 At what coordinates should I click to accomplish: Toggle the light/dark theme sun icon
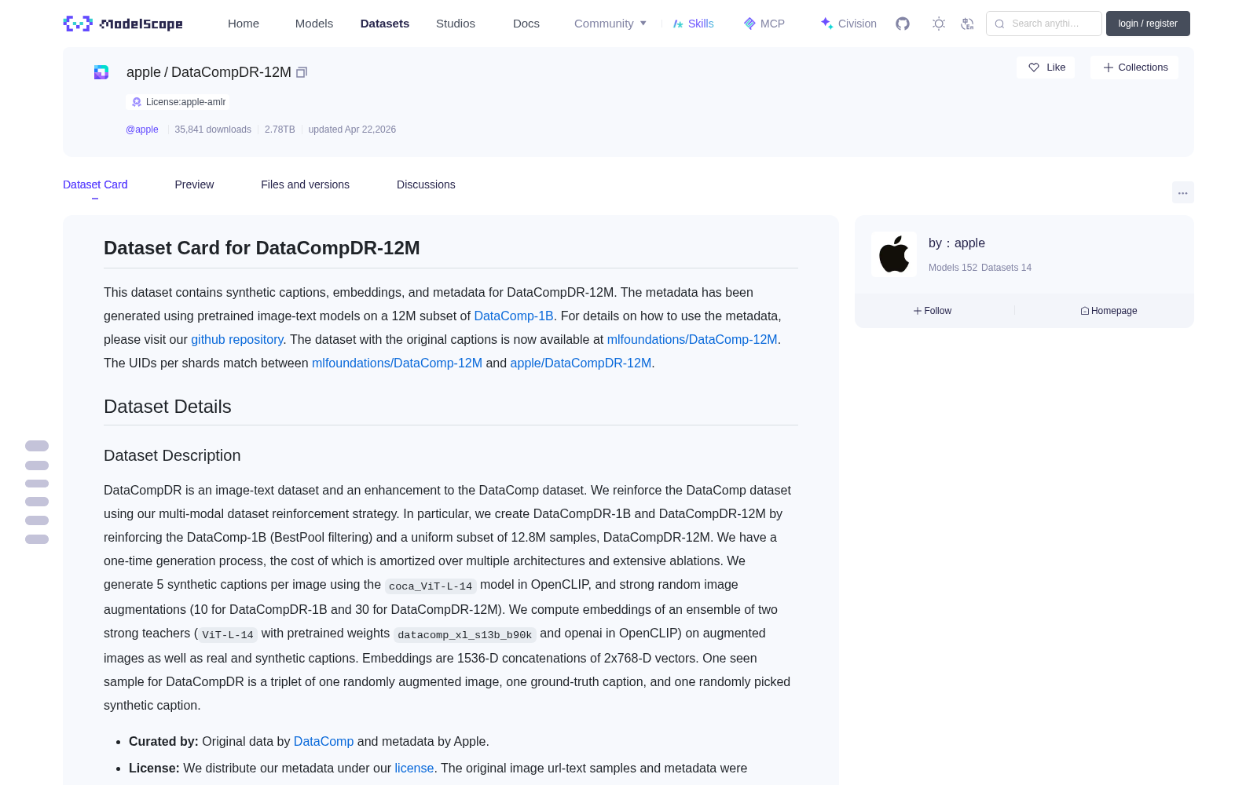click(939, 24)
